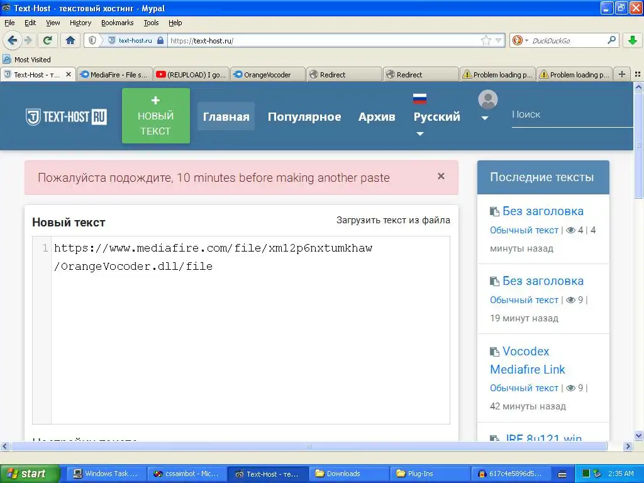Open the File menu

9,23
